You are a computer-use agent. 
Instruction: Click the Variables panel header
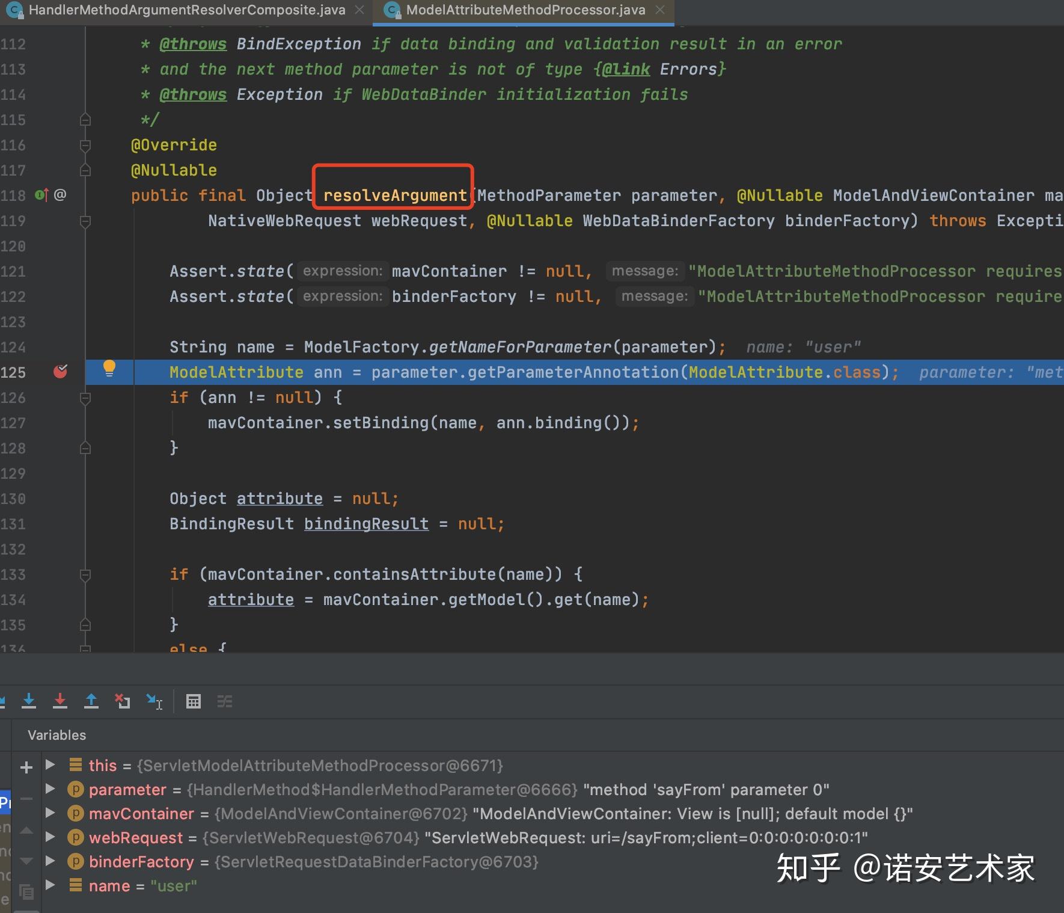57,735
